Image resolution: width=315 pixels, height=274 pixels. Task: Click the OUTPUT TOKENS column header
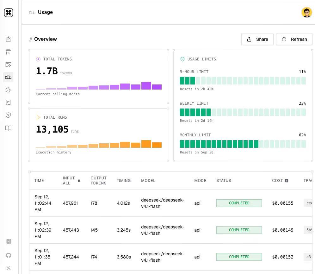tap(98, 181)
